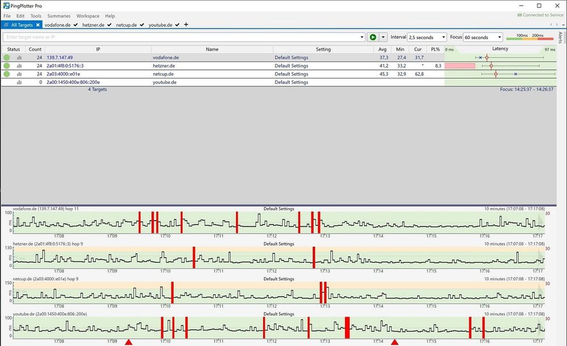The image size is (567, 346).
Task: Click the green start trace button
Action: point(373,37)
